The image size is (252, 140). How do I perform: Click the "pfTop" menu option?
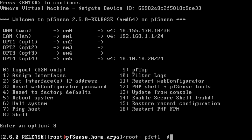[x=140, y=70]
